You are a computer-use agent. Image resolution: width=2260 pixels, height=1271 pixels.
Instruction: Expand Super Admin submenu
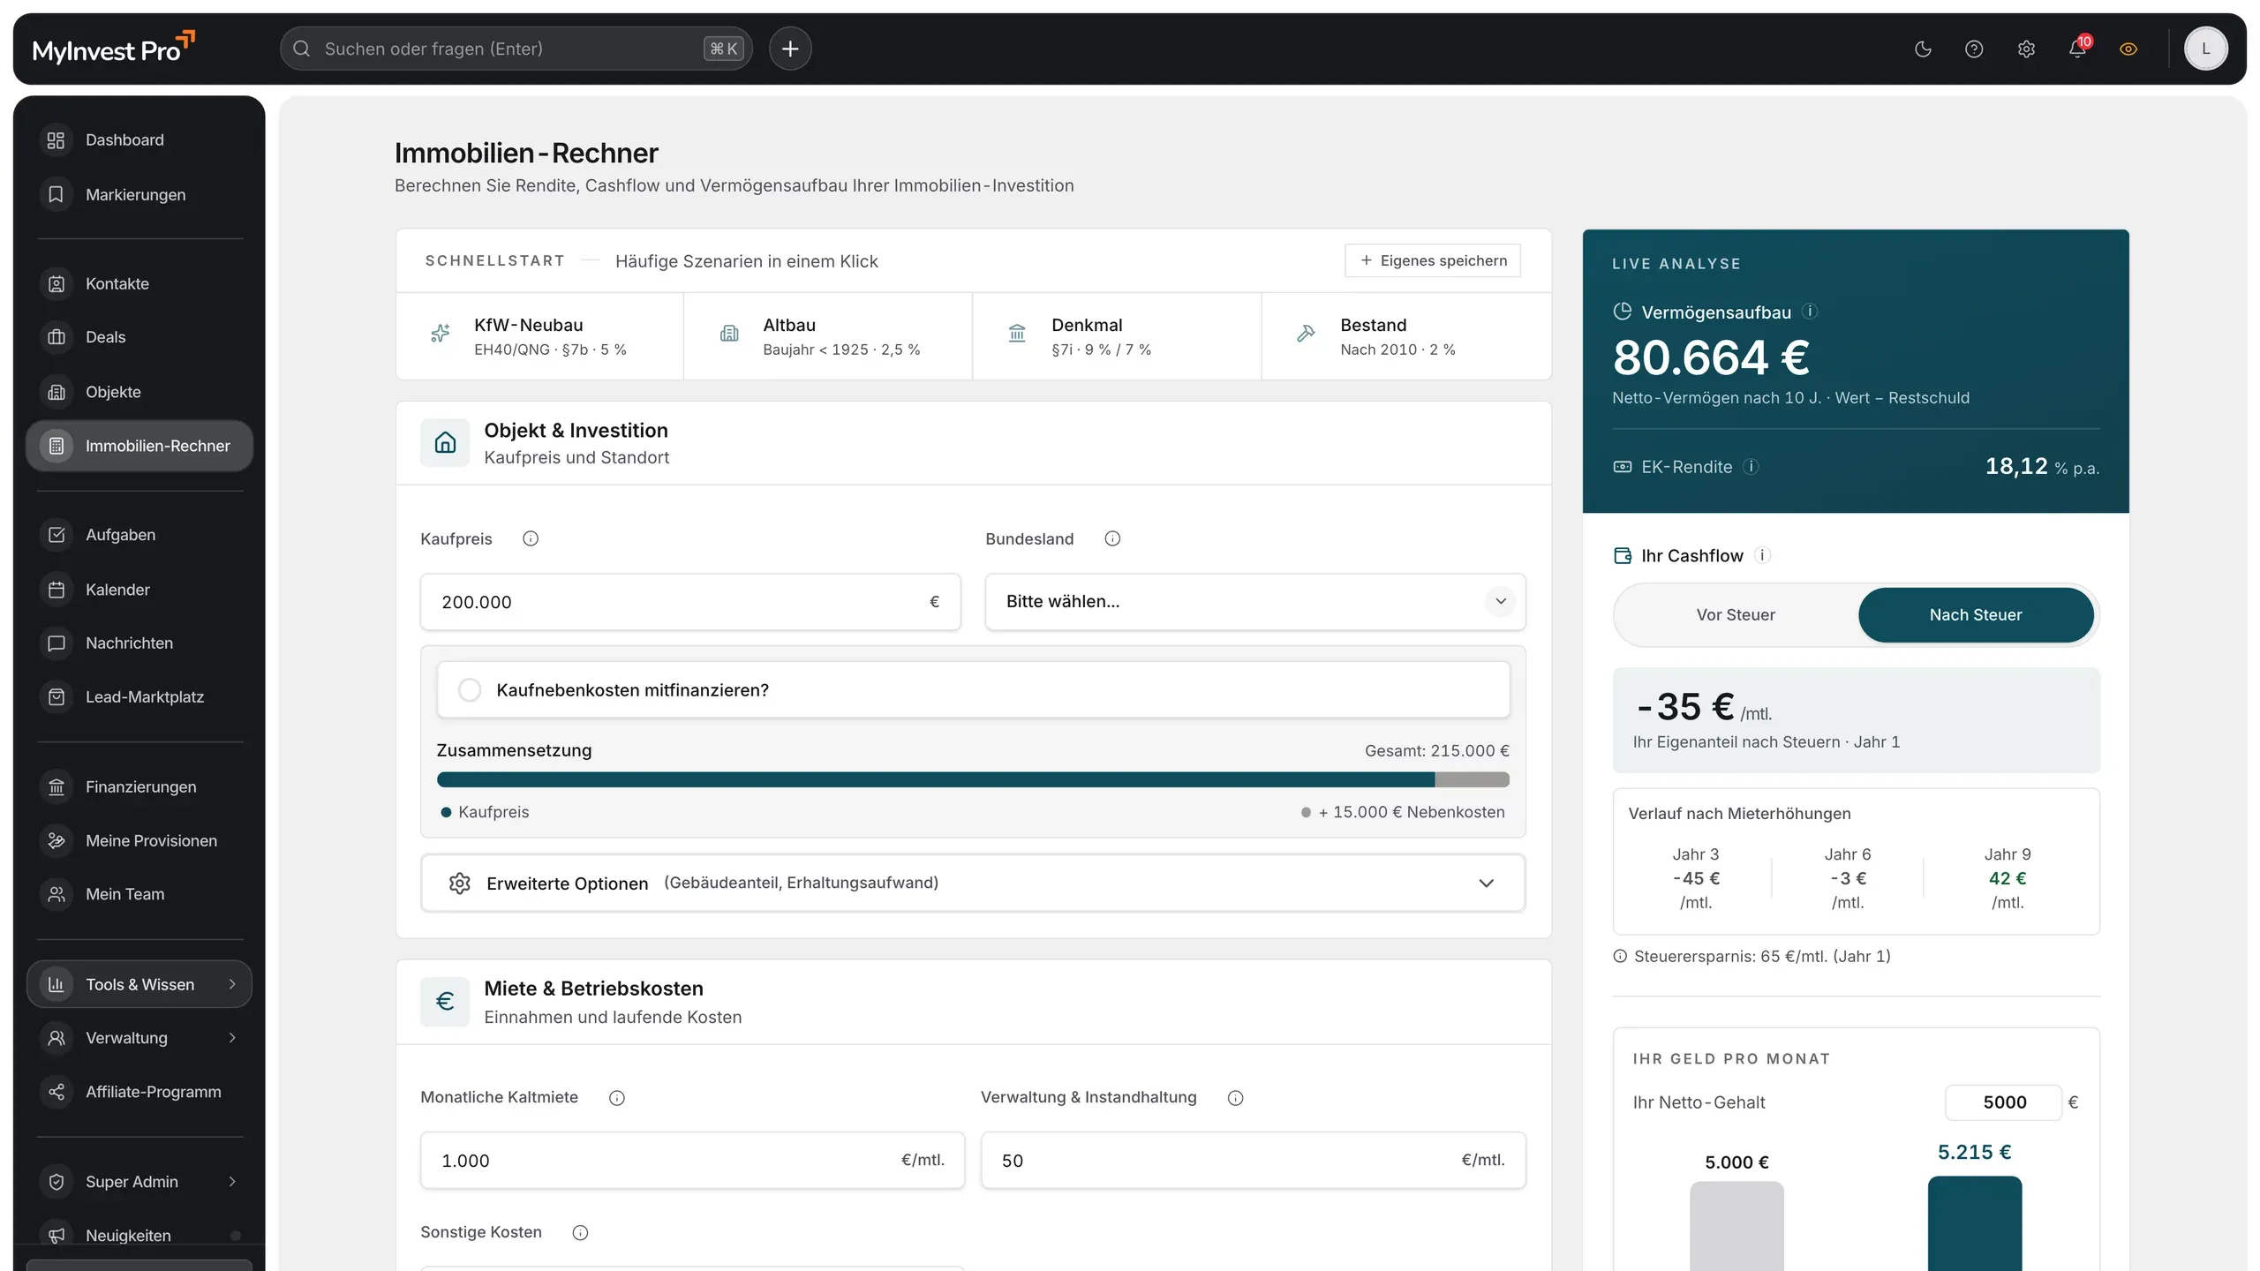(x=139, y=1182)
